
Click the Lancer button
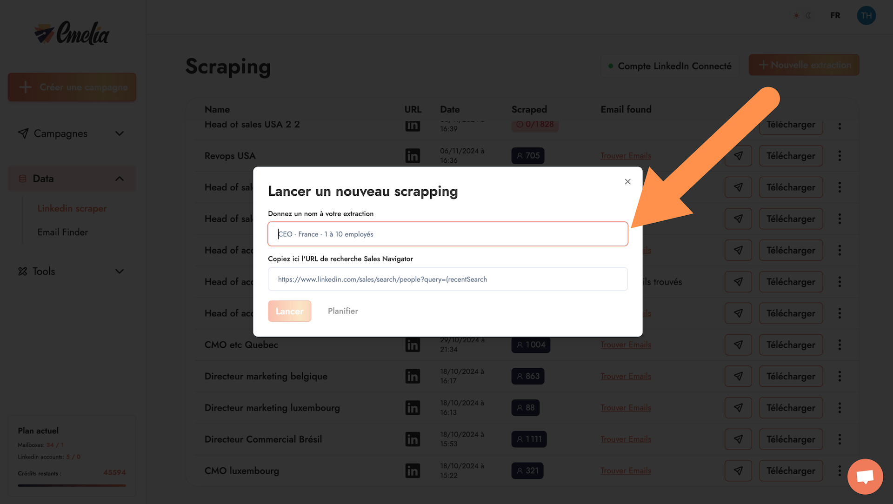pos(289,311)
